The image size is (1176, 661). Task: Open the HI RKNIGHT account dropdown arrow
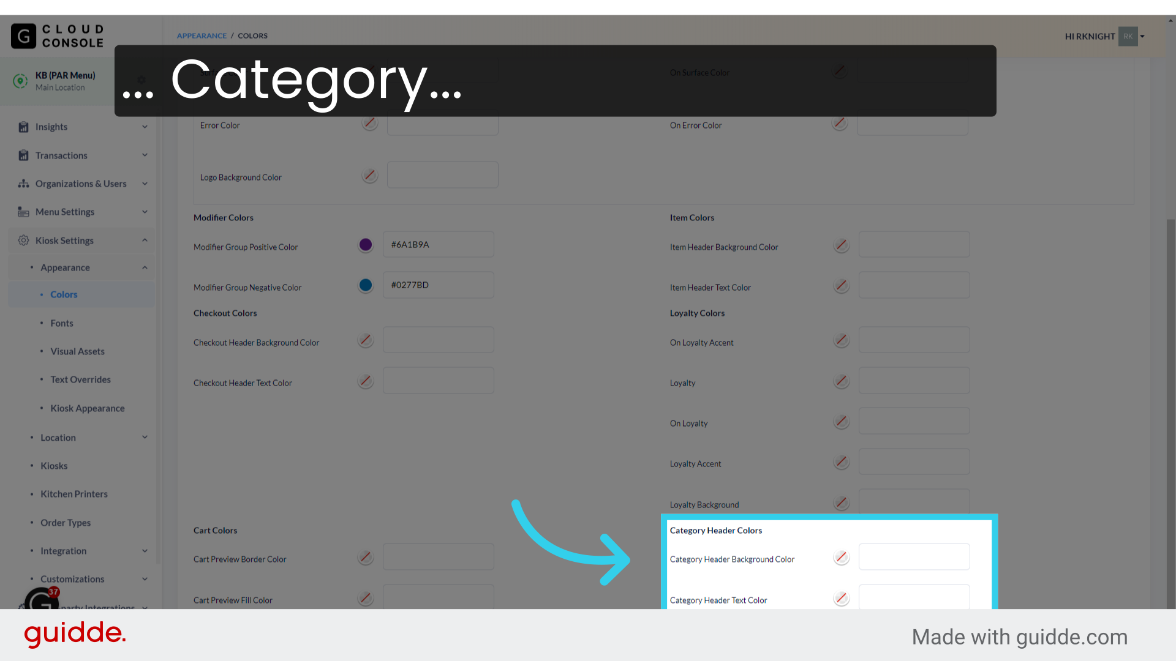tap(1142, 36)
